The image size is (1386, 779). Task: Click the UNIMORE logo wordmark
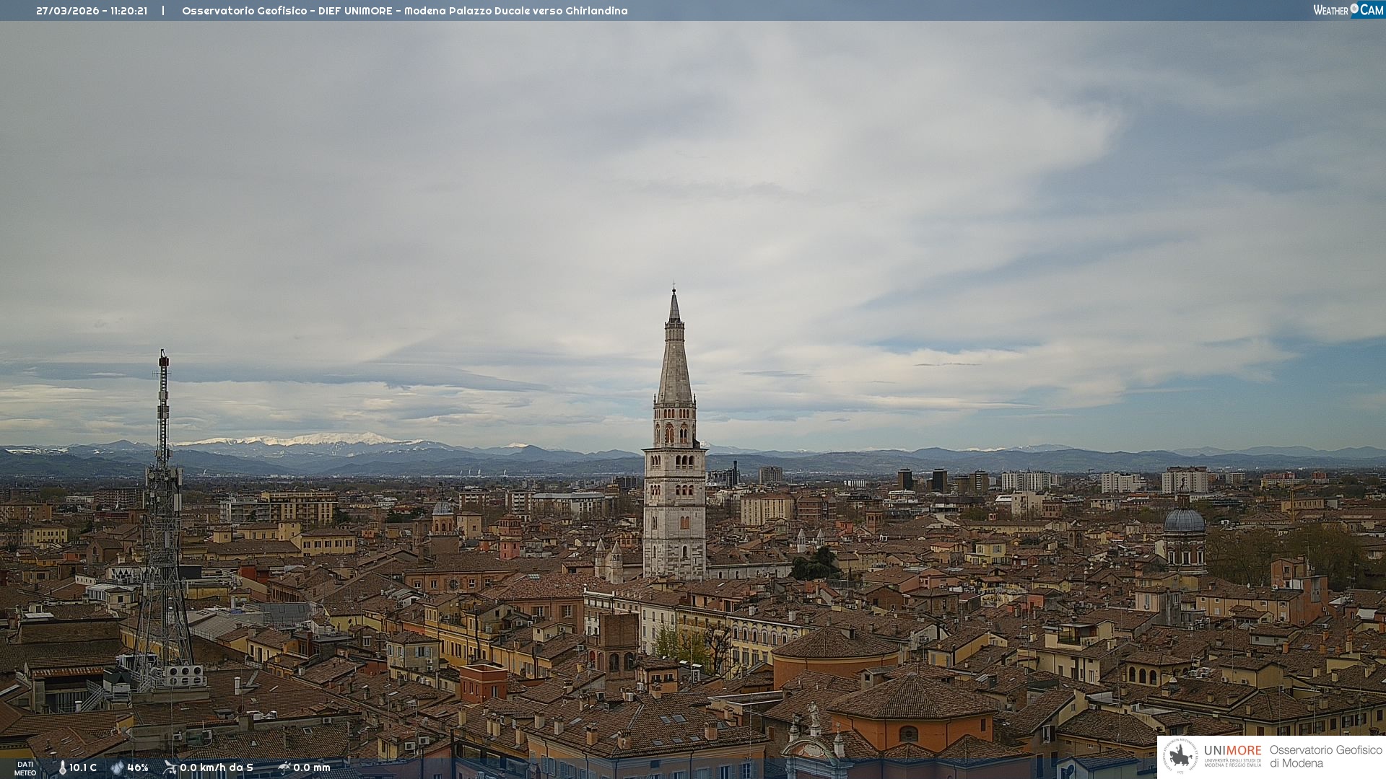[x=1232, y=751]
